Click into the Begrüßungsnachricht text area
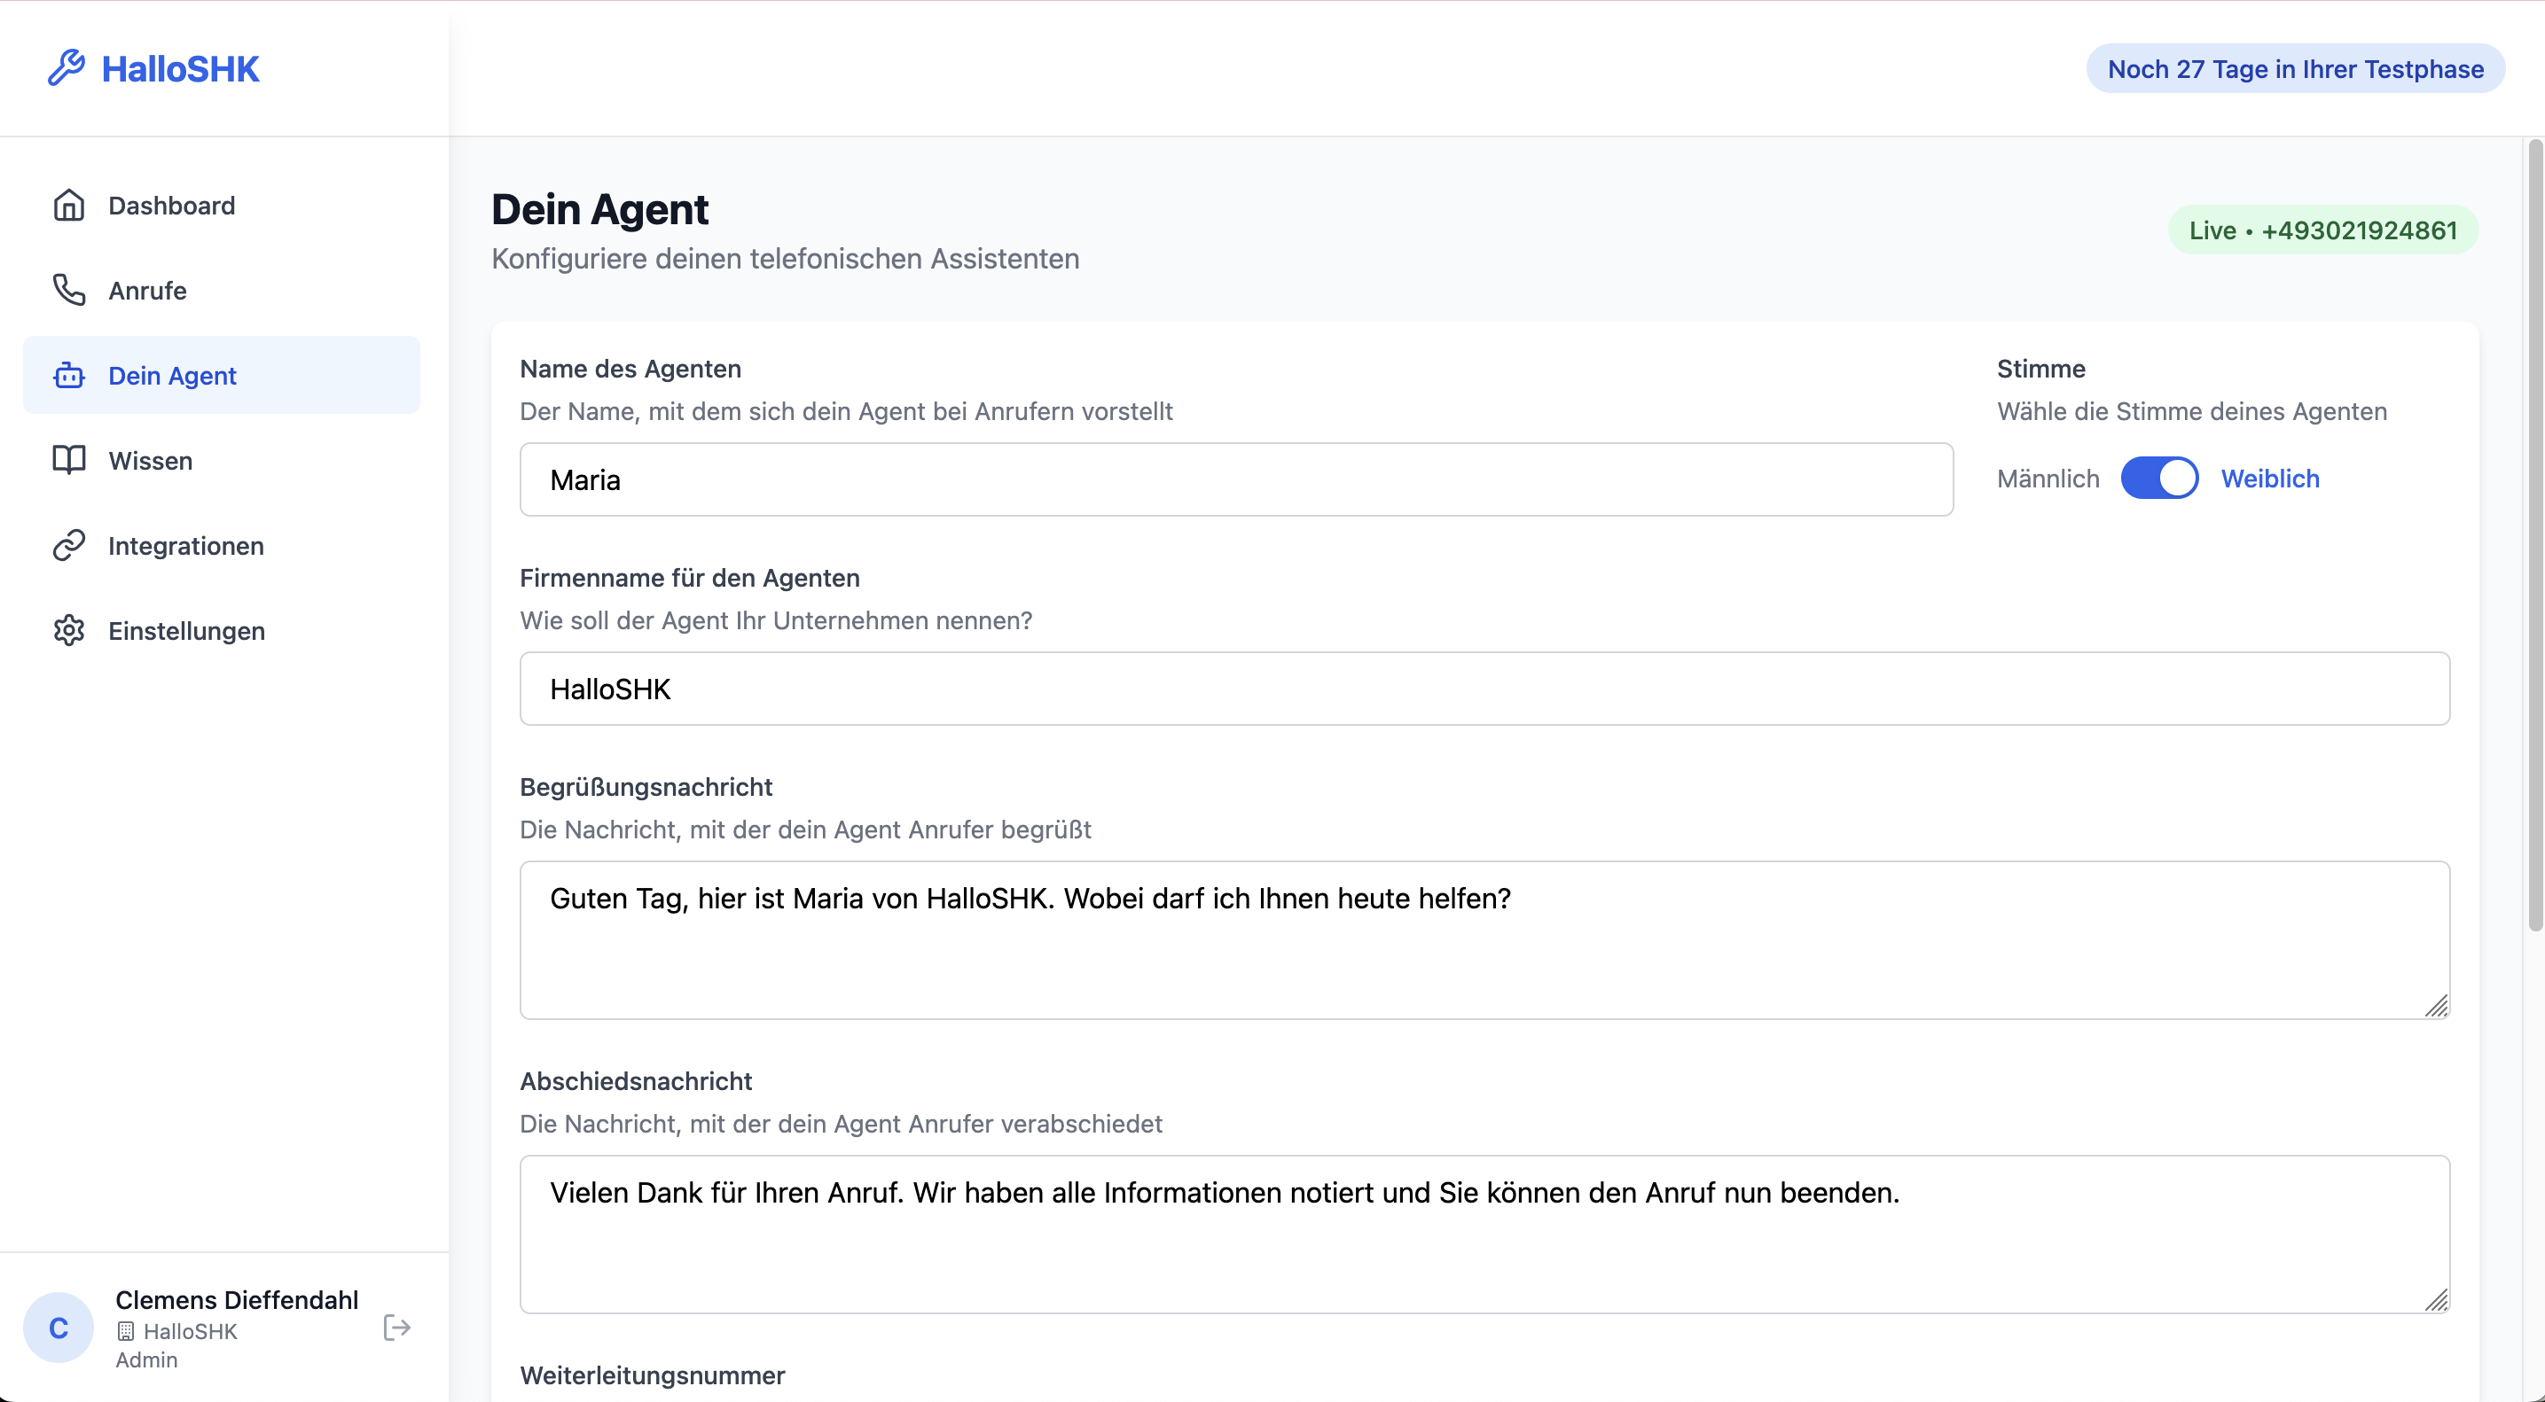 click(x=1484, y=940)
